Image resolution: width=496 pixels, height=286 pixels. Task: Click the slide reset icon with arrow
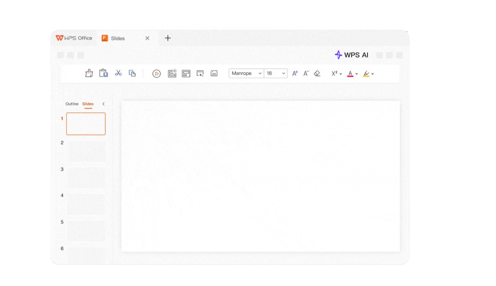click(x=200, y=73)
